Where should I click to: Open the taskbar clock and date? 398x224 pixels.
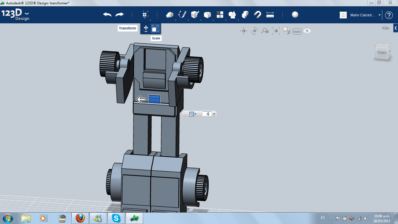[x=382, y=218]
